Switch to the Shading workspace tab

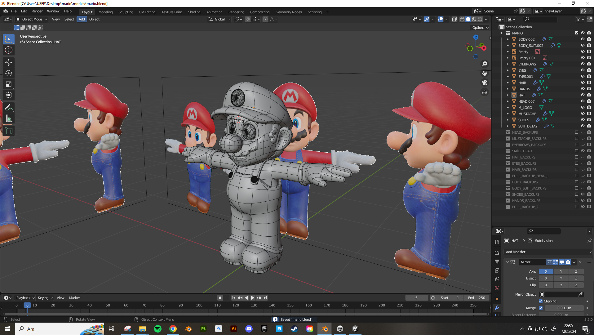coord(194,12)
